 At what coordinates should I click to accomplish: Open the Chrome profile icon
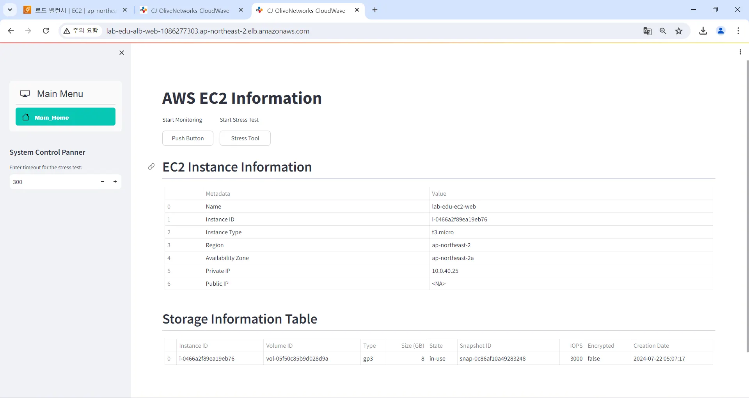721,31
